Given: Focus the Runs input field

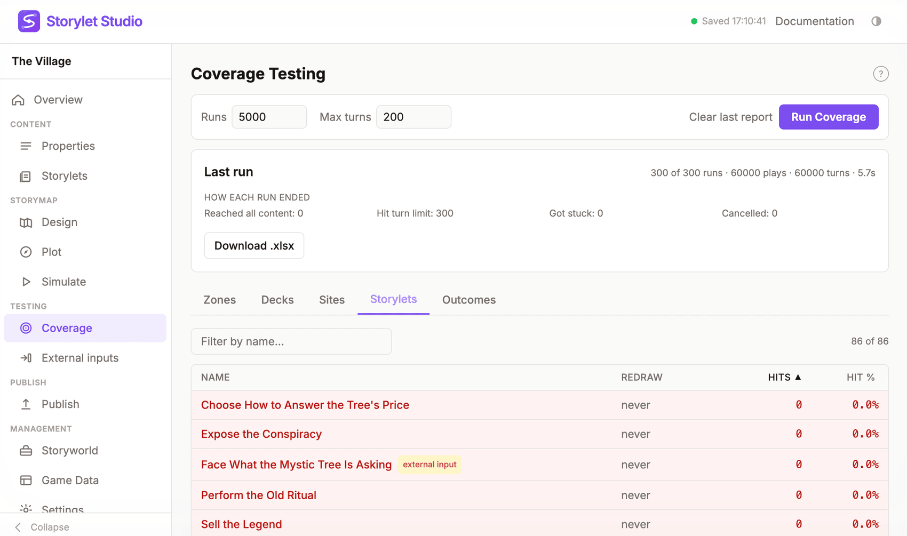Looking at the screenshot, I should (269, 117).
